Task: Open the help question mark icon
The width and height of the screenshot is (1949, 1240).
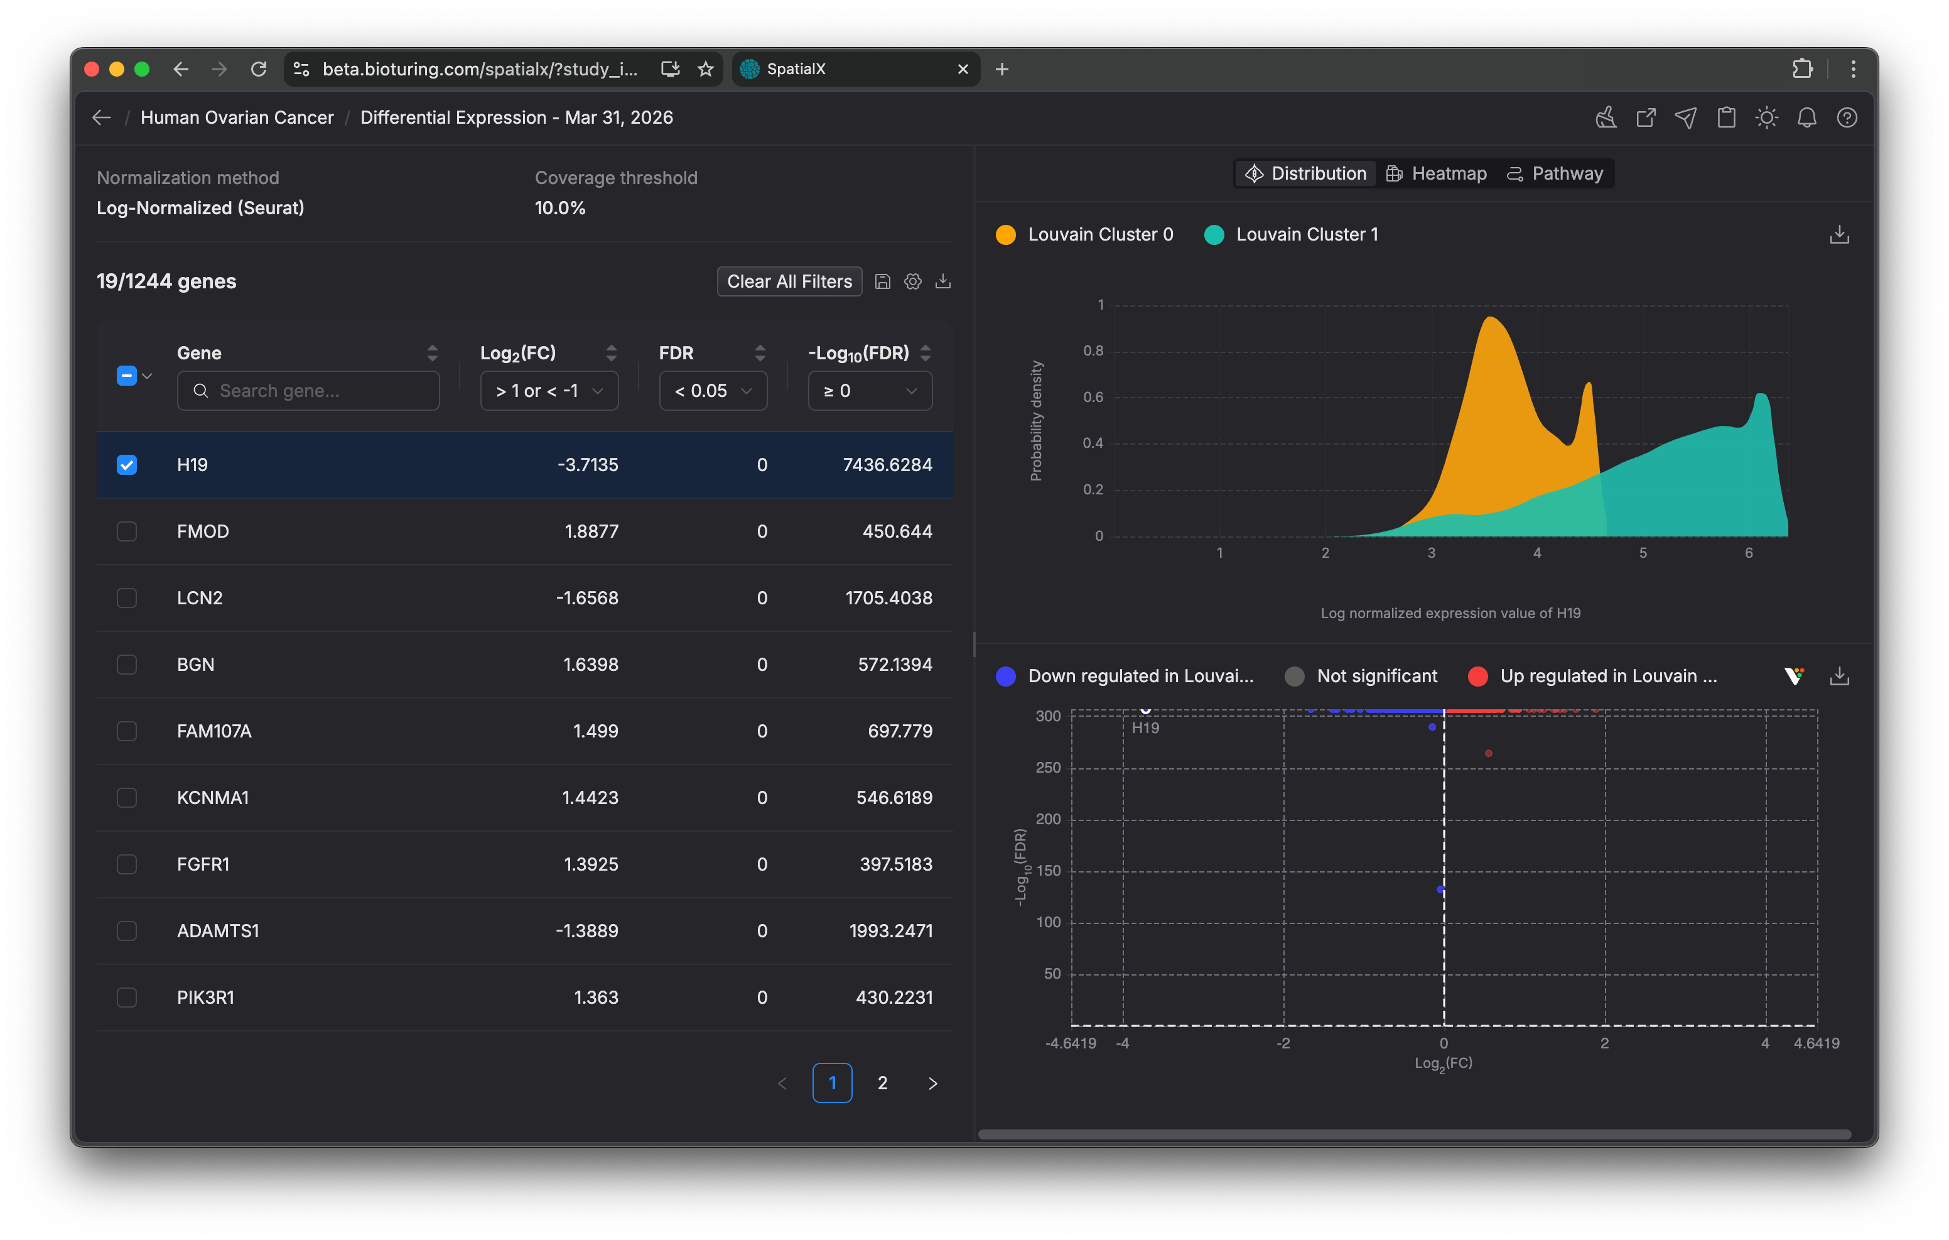Action: (1847, 118)
